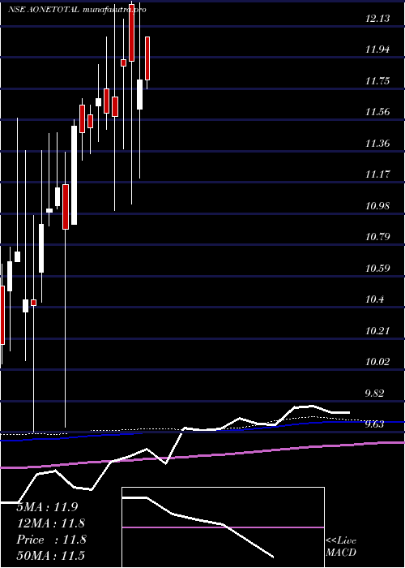405x568 pixels.
Task: Click the Price : 11.8 readout
Action: point(51,540)
